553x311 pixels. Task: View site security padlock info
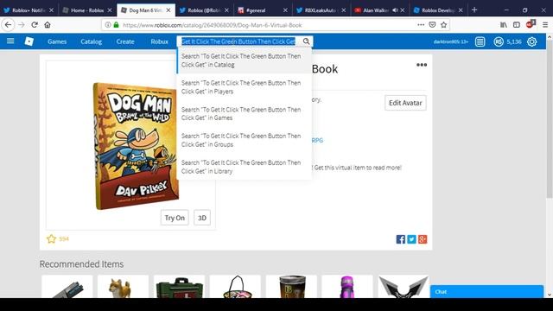pyautogui.click(x=116, y=25)
